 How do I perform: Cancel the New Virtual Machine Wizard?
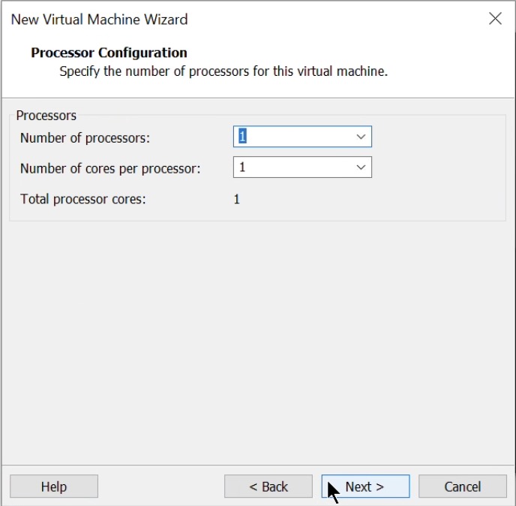coord(462,486)
